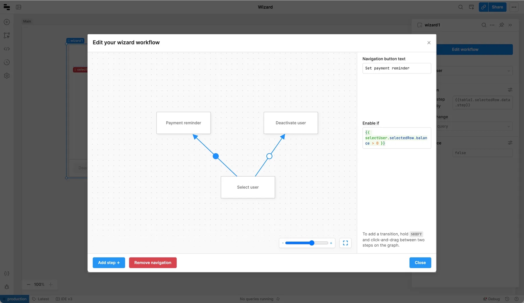Open the code panel icon
The width and height of the screenshot is (524, 303).
pos(7,49)
